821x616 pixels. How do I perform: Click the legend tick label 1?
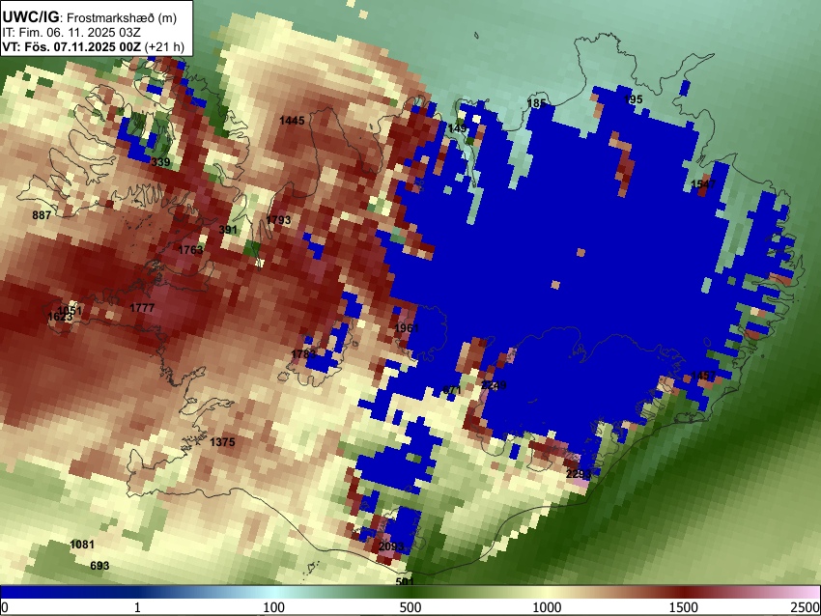click(x=137, y=607)
